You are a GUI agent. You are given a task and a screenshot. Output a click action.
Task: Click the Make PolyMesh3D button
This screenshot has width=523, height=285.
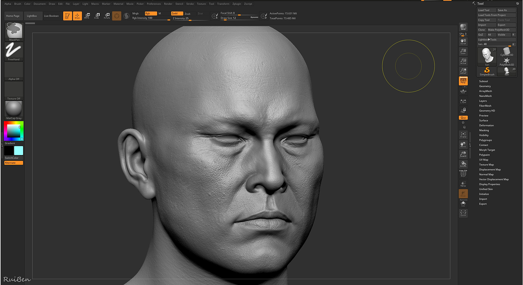(502, 30)
